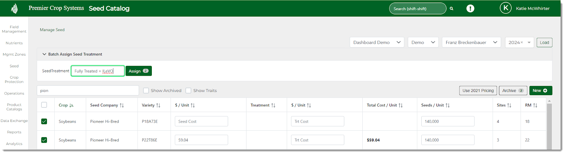Click the Premier Crop Systems corn logo
Image resolution: width=565 pixels, height=154 pixels.
pos(14,8)
